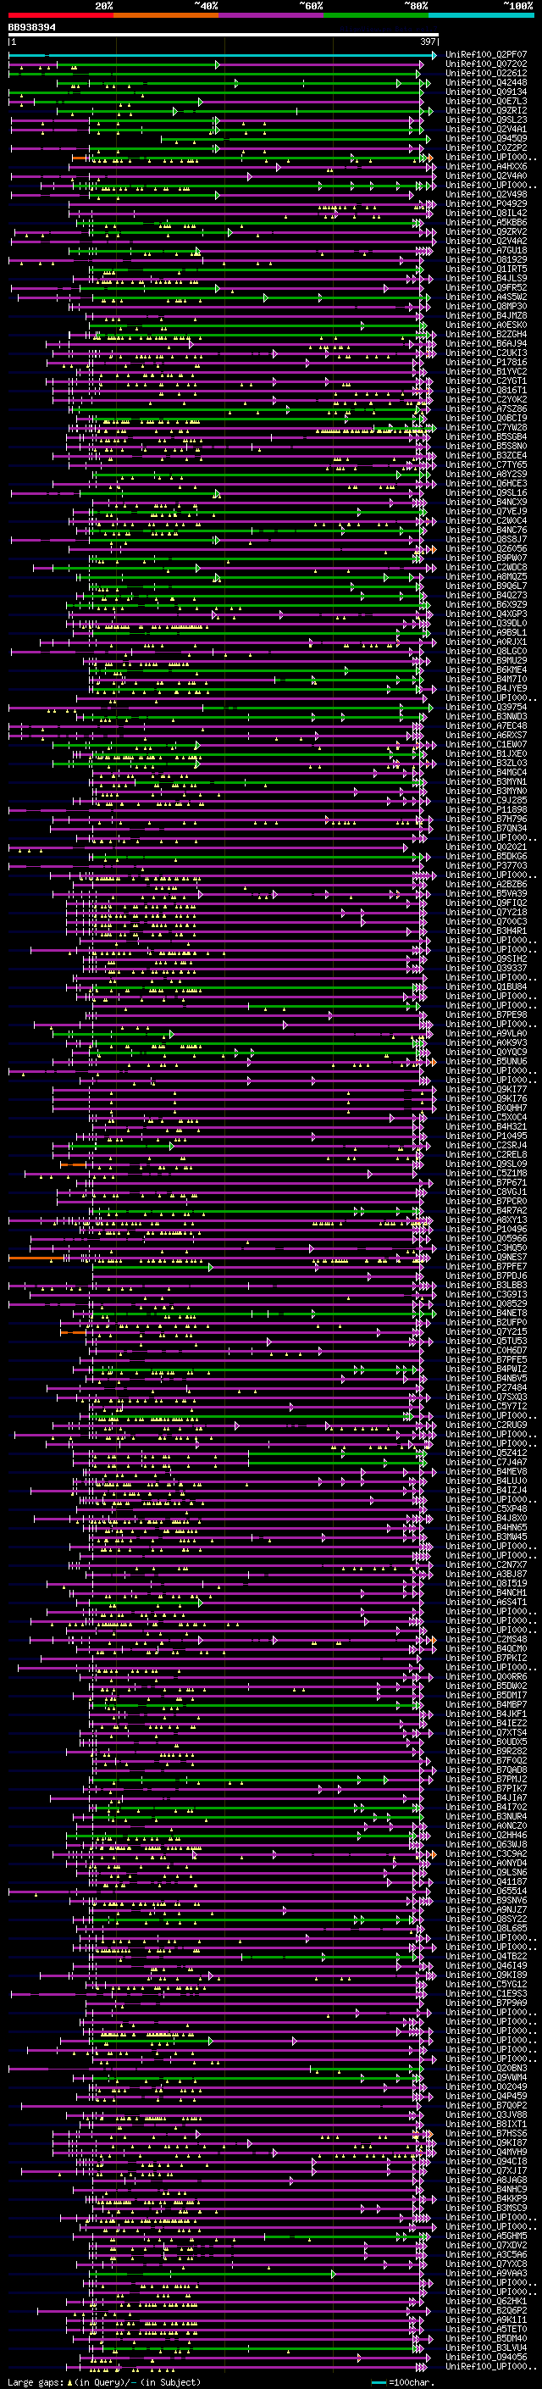The image size is (542, 2389).
Task: Select hit UniRef100_Q9FR52
Action: 486,287
